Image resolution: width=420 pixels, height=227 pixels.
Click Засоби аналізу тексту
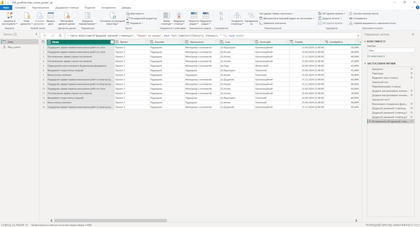click(364, 13)
